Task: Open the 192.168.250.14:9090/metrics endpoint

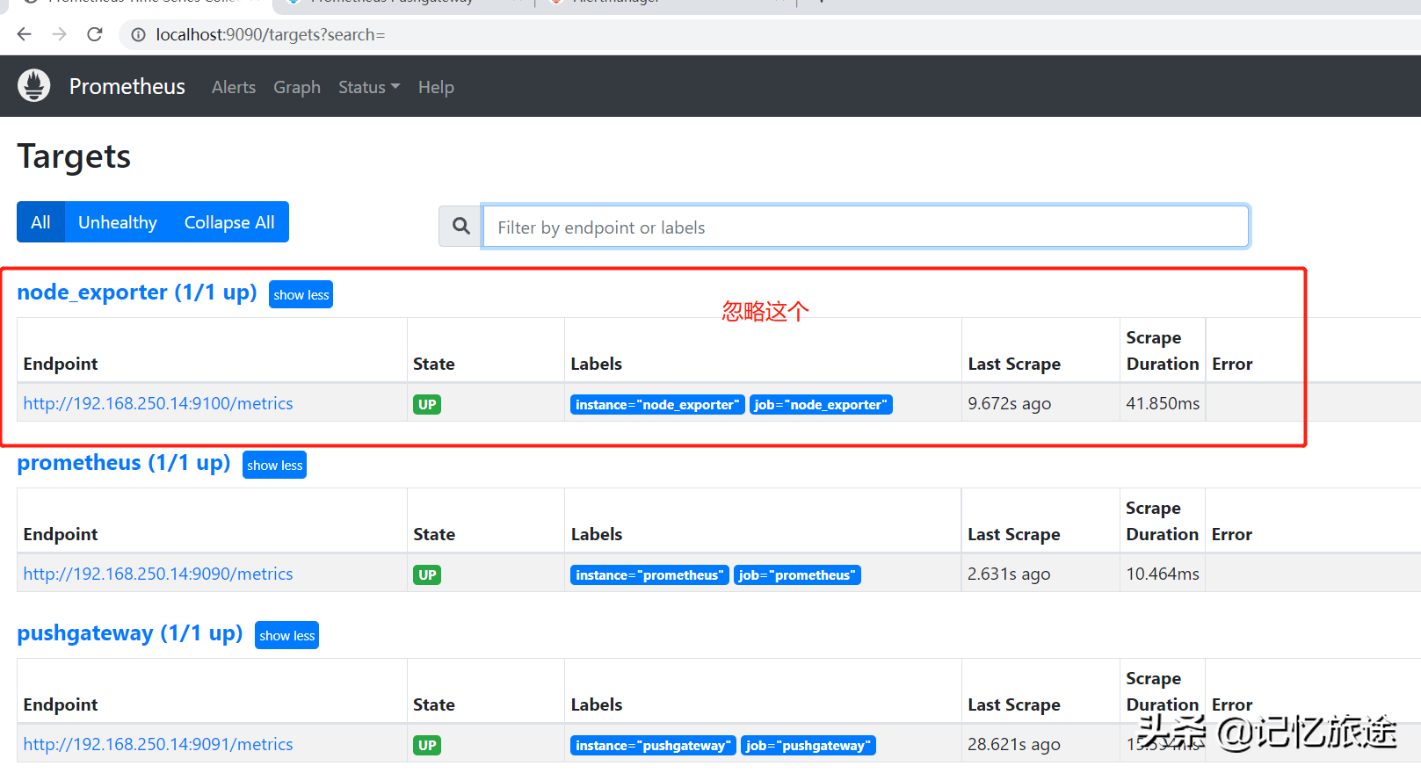Action: tap(158, 574)
